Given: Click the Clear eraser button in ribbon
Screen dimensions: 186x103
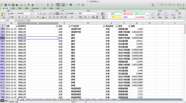Looking at the screenshot, I should pyautogui.click(x=11, y=17).
